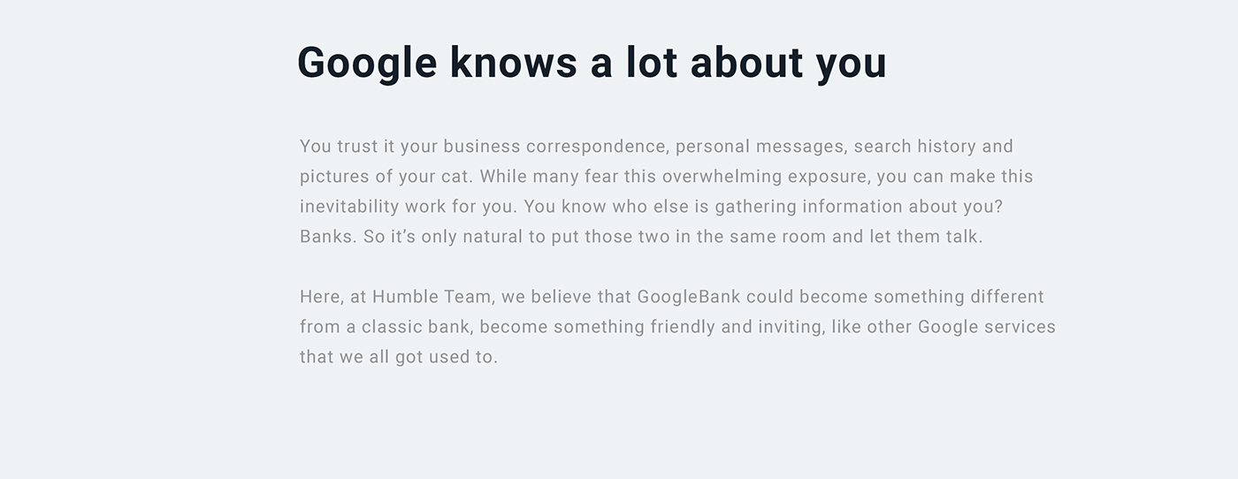Click the phrase "pictures of your cat"
Viewport: 1238px width, 479px height.
pyautogui.click(x=385, y=177)
